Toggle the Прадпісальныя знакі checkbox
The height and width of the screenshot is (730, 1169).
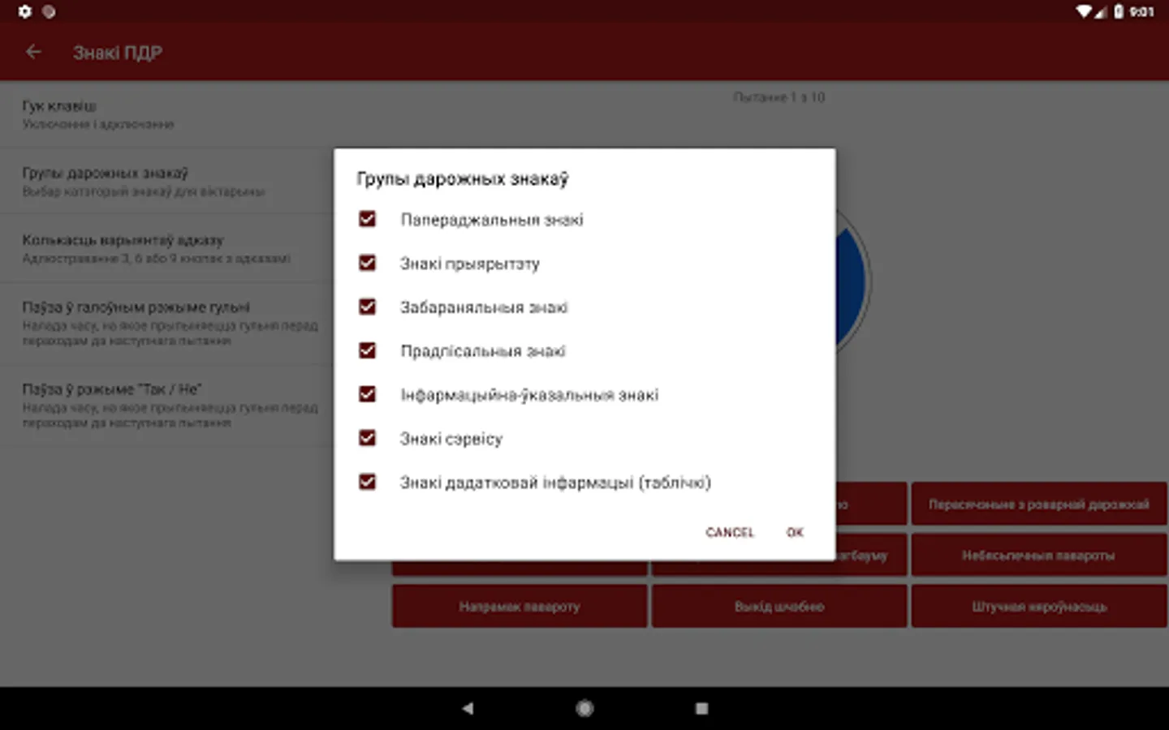point(368,350)
